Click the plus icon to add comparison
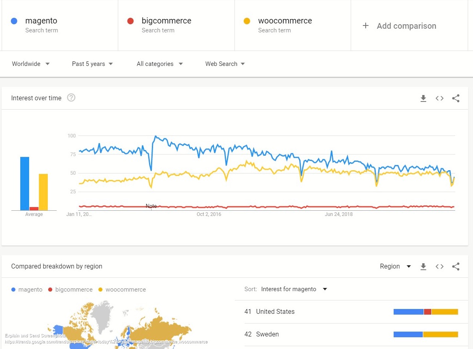The image size is (473, 349). tap(365, 25)
